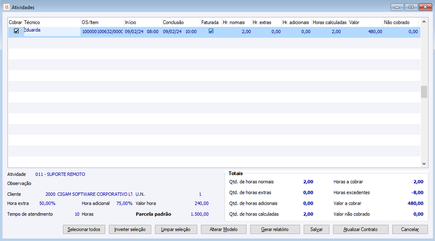435x241 pixels.
Task: Click the scroll down arrow of grid
Action: tap(424, 164)
